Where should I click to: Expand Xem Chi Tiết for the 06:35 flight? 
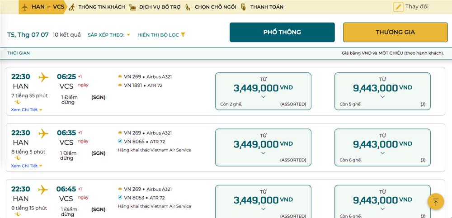click(27, 166)
